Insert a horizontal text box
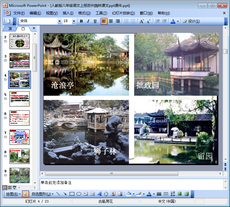Viewport: 230px width, 207px height. coord(86,194)
